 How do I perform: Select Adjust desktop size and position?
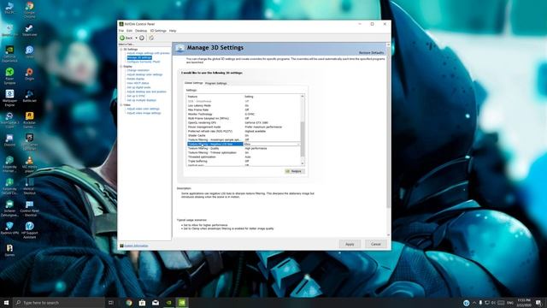pyautogui.click(x=146, y=92)
